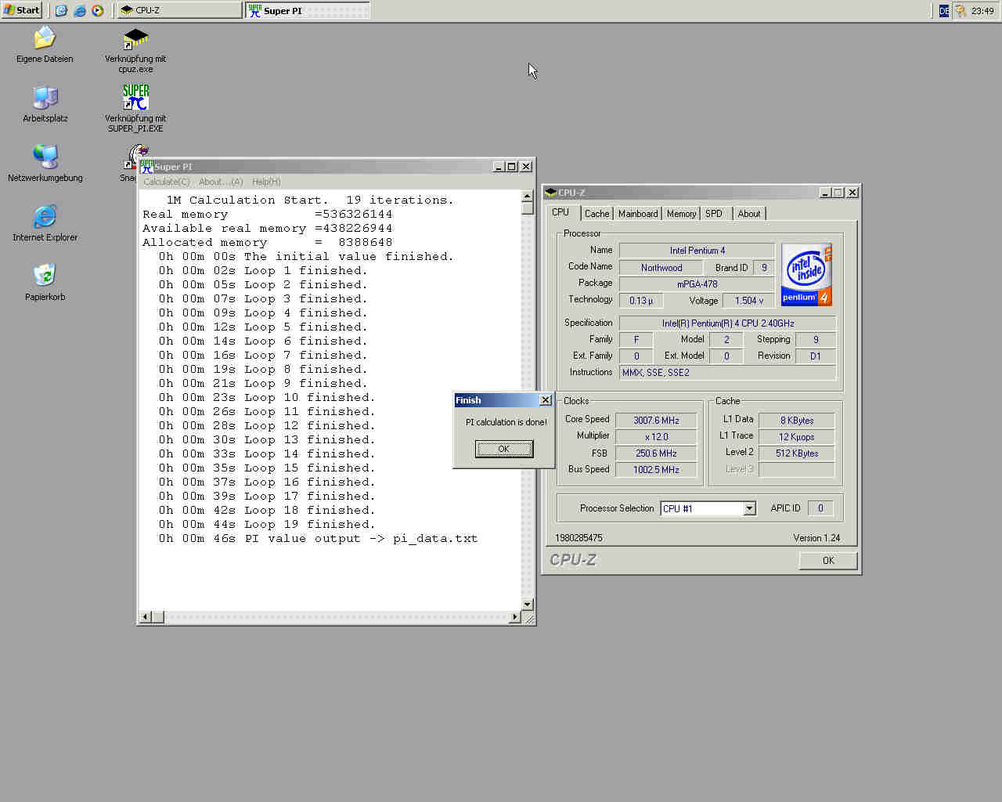Image resolution: width=1002 pixels, height=802 pixels.
Task: Launch Internet Explorer desktop shortcut
Action: click(x=45, y=223)
